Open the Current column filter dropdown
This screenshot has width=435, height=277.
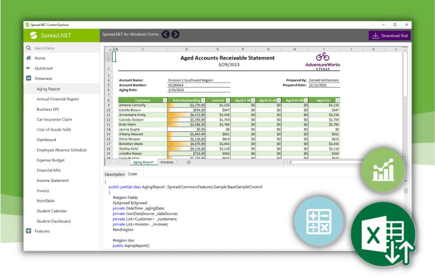coord(228,100)
